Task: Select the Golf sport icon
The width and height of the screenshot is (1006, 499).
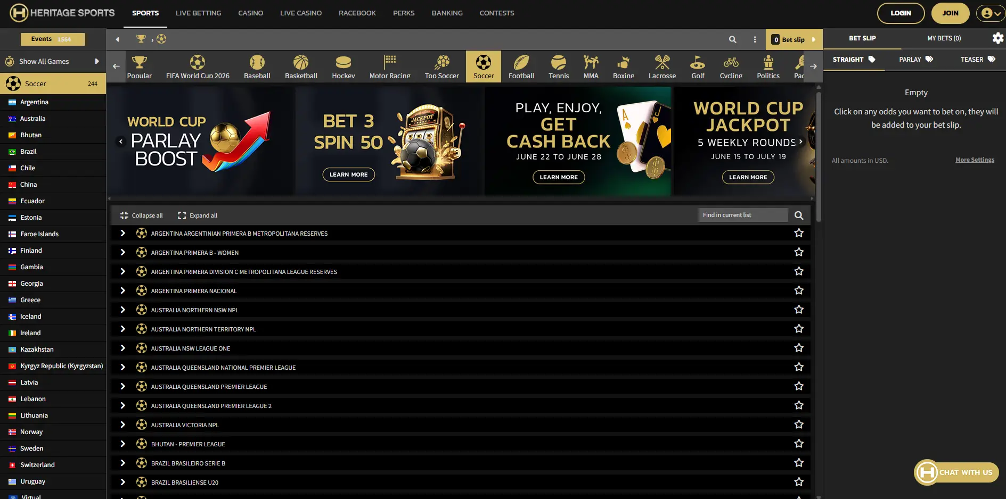Action: coord(698,66)
